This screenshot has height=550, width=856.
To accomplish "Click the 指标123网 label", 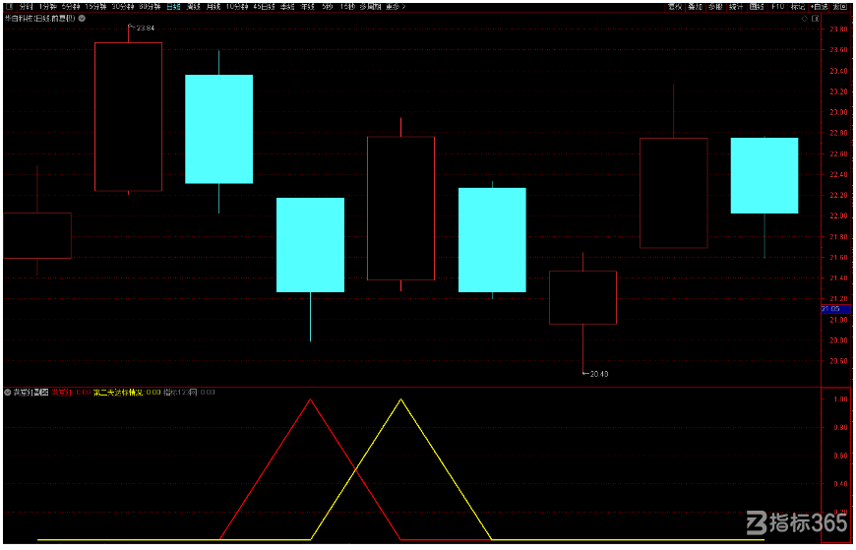I will pyautogui.click(x=182, y=393).
